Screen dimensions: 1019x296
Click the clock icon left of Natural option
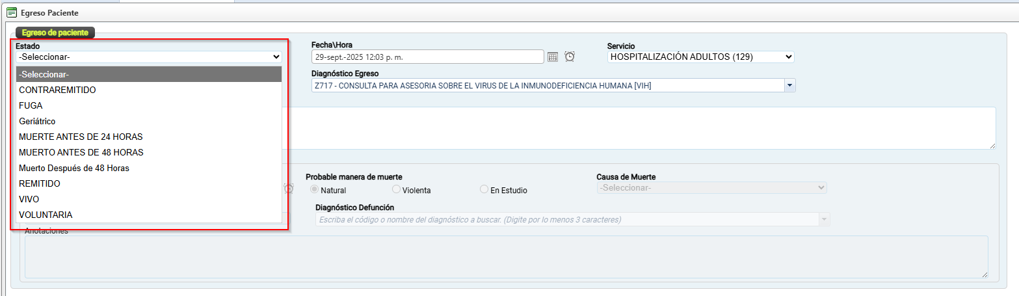(x=289, y=189)
